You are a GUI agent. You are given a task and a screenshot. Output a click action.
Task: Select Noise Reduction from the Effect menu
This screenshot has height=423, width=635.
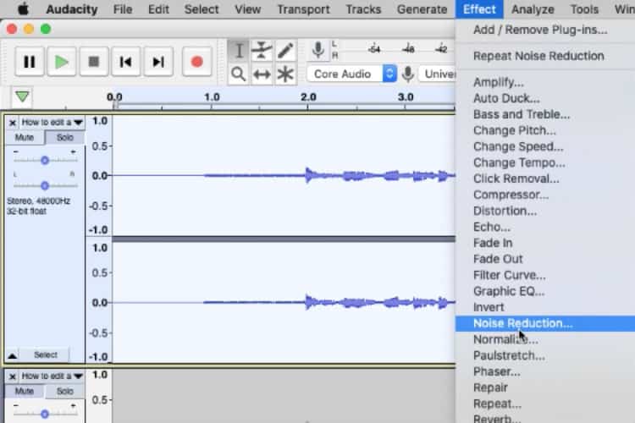tap(545, 323)
